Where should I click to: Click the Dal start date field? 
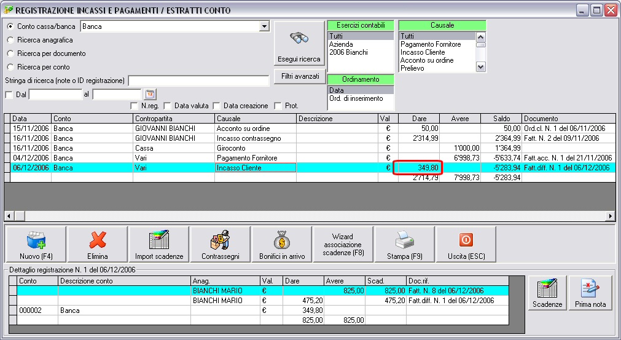pos(55,94)
